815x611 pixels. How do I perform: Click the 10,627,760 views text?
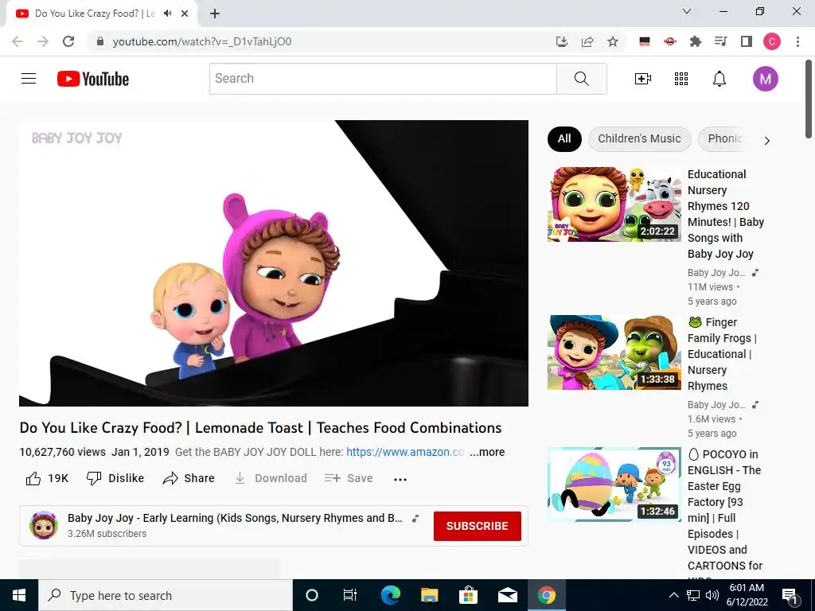[62, 452]
